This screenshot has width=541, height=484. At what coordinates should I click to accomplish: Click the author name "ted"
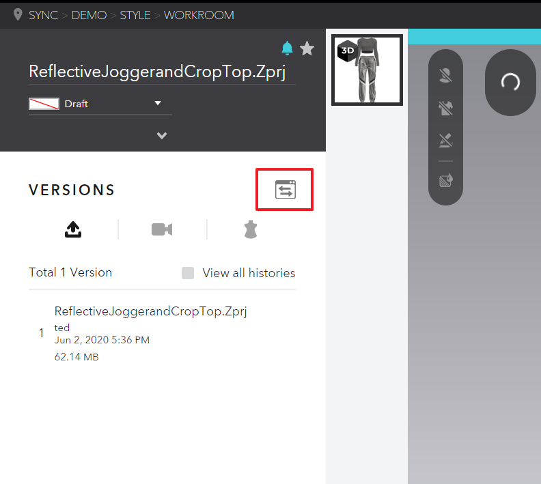tap(62, 328)
